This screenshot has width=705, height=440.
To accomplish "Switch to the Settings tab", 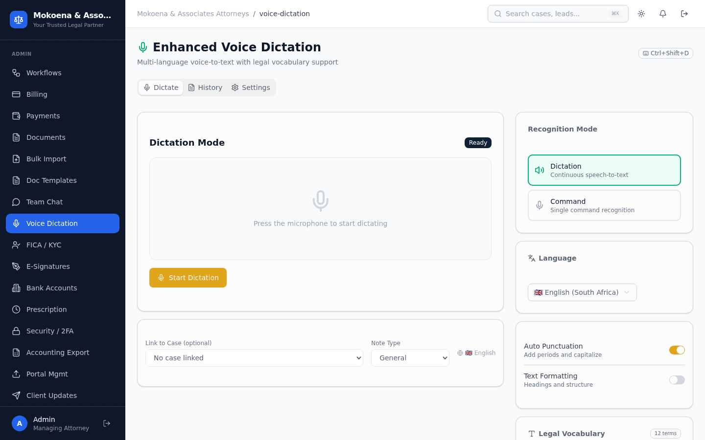I will pos(251,88).
